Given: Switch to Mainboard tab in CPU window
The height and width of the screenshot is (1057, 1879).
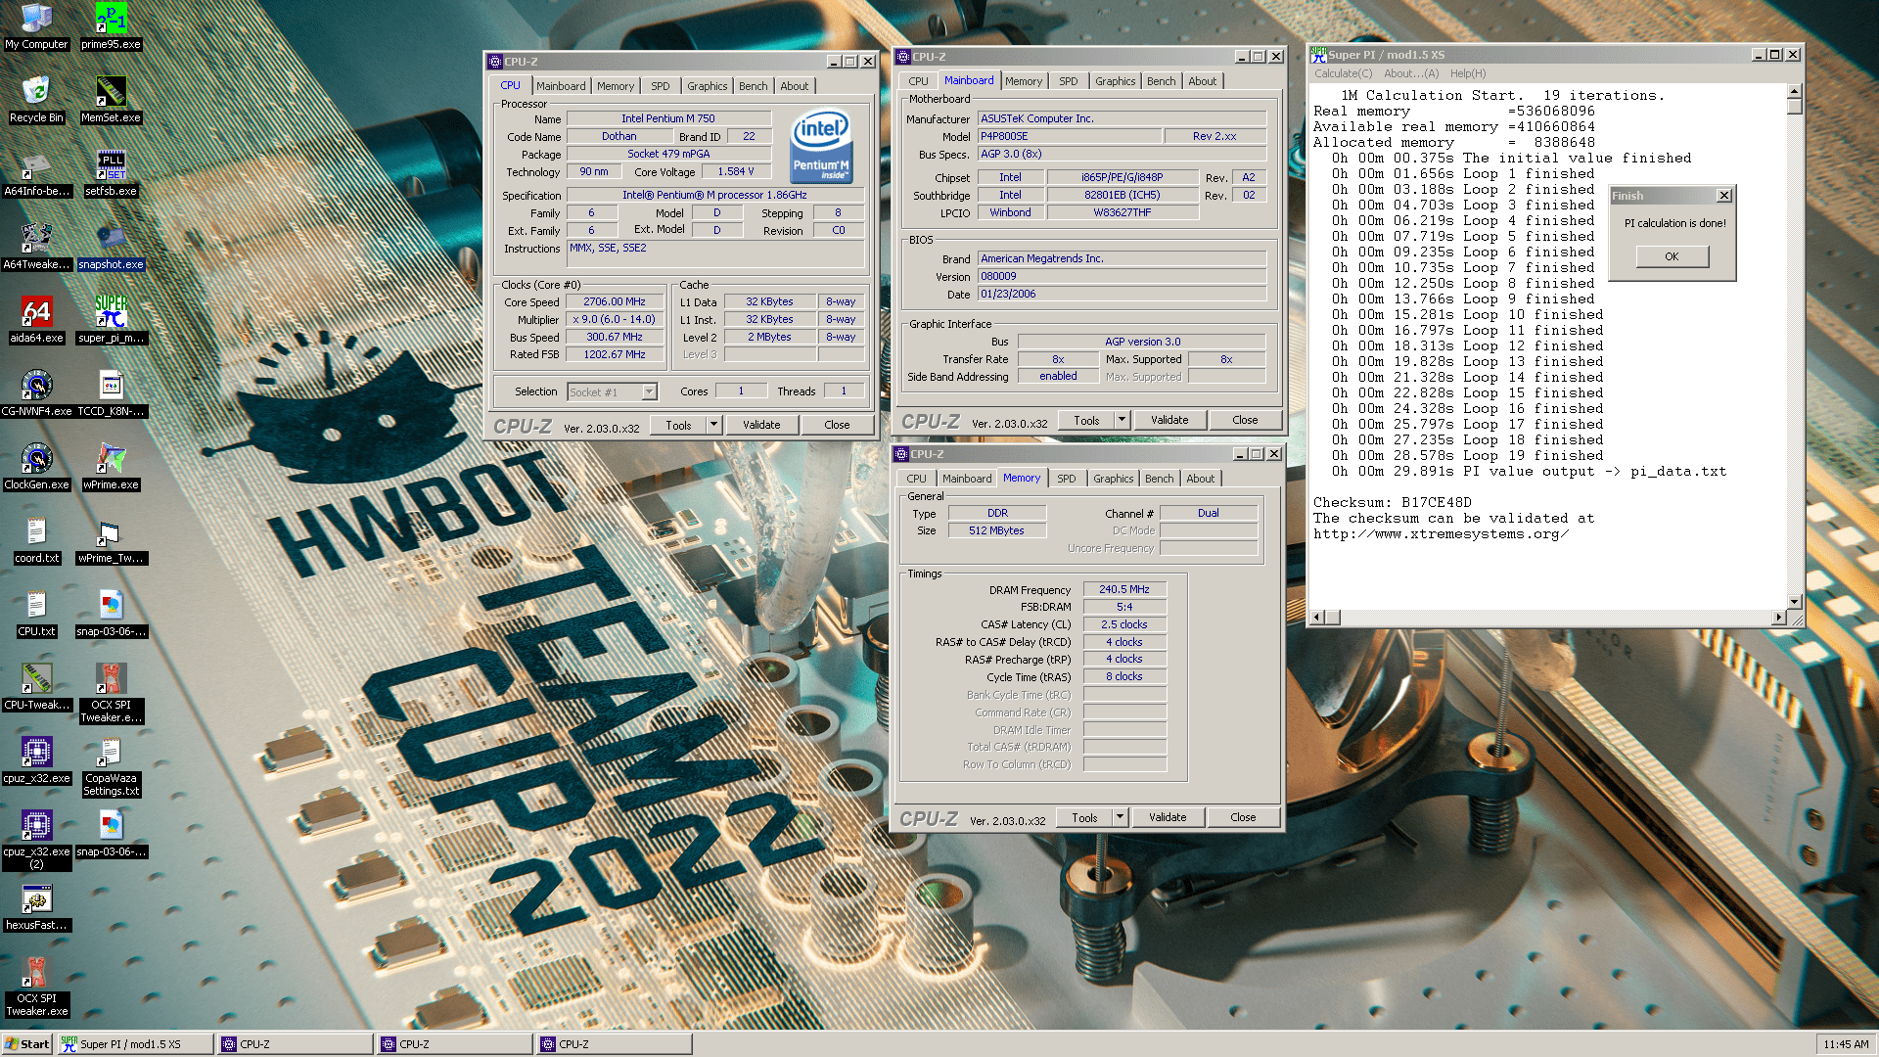Looking at the screenshot, I should tap(561, 86).
